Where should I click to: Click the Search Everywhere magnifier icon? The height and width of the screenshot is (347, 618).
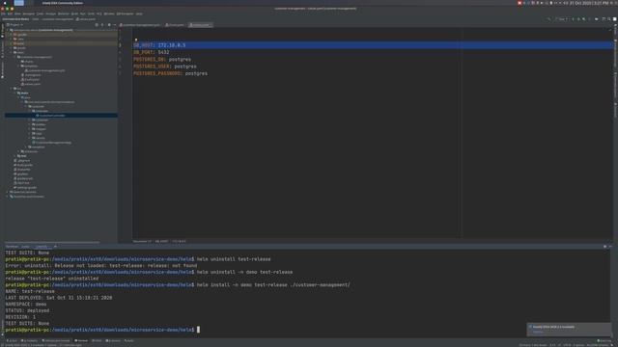tap(608, 19)
